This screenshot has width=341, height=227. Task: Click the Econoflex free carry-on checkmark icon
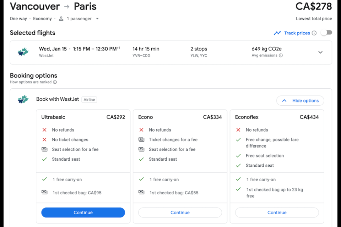click(238, 179)
